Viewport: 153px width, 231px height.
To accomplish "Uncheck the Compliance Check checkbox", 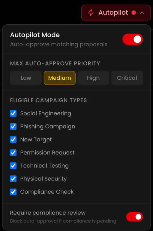I will coord(13,192).
